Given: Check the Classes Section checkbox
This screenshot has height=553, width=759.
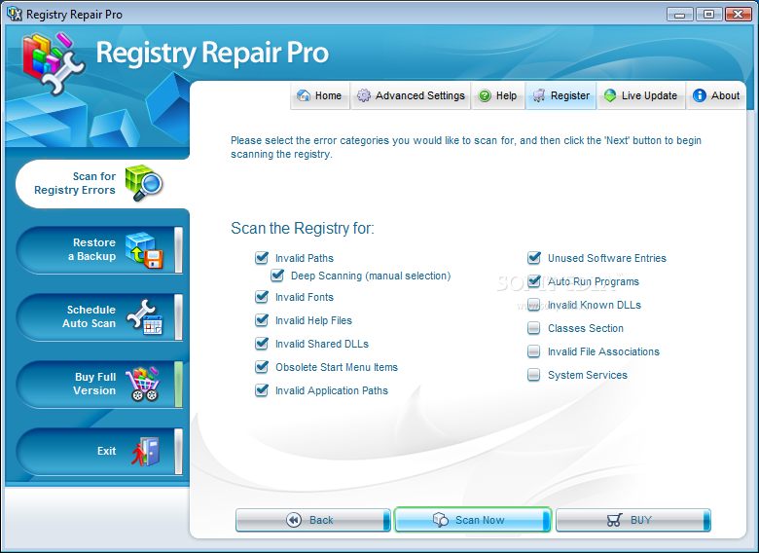Looking at the screenshot, I should click(533, 328).
